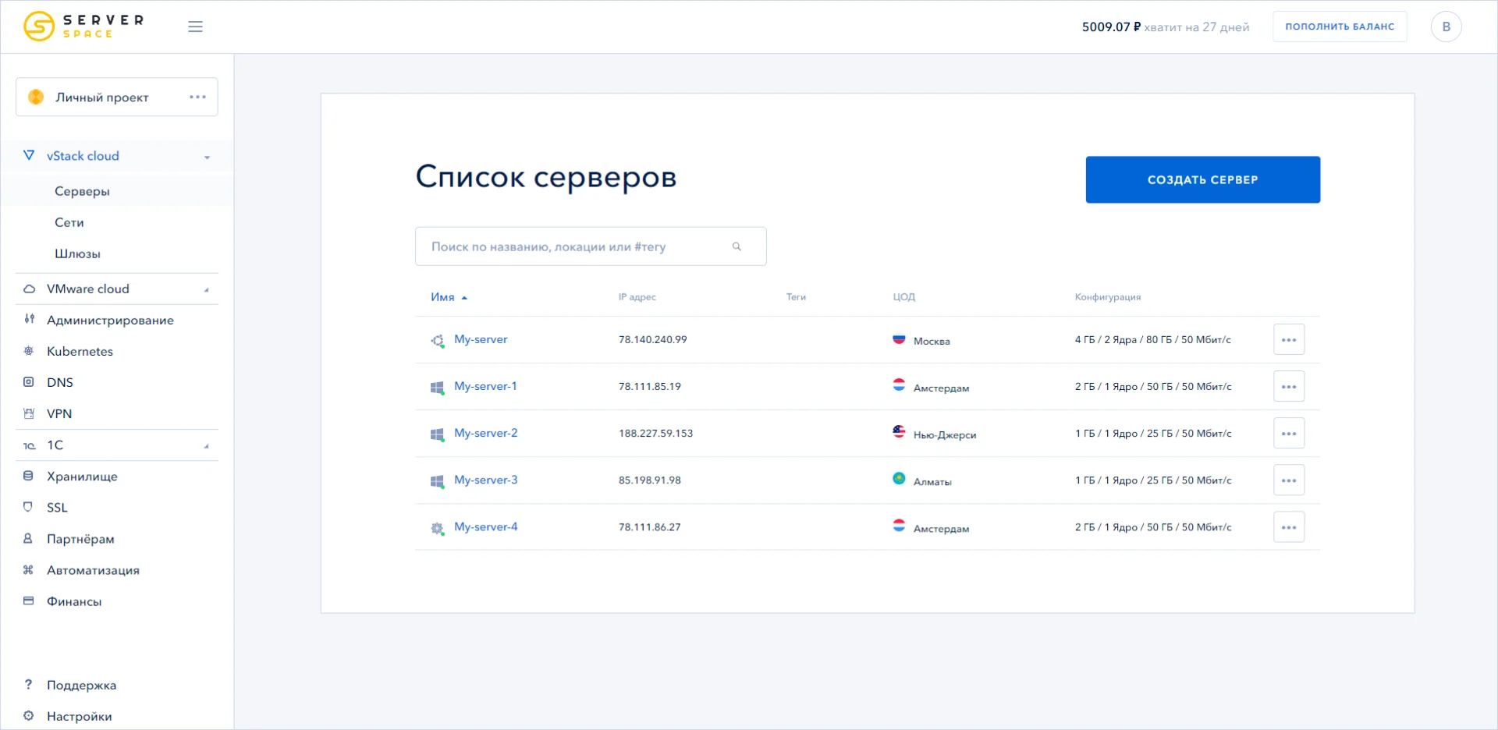Open the user avatar B menu
1498x730 pixels.
pyautogui.click(x=1446, y=27)
